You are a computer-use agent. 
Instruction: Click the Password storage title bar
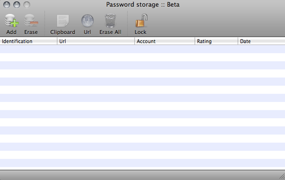tap(142, 5)
